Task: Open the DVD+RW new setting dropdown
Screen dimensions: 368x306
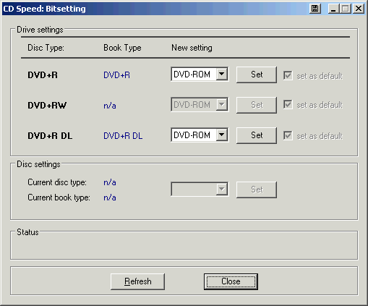Action: click(200, 104)
